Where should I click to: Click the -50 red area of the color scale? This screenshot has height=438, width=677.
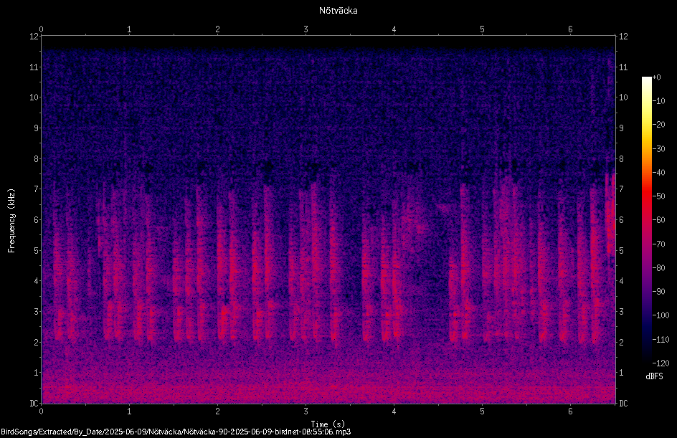pyautogui.click(x=646, y=196)
